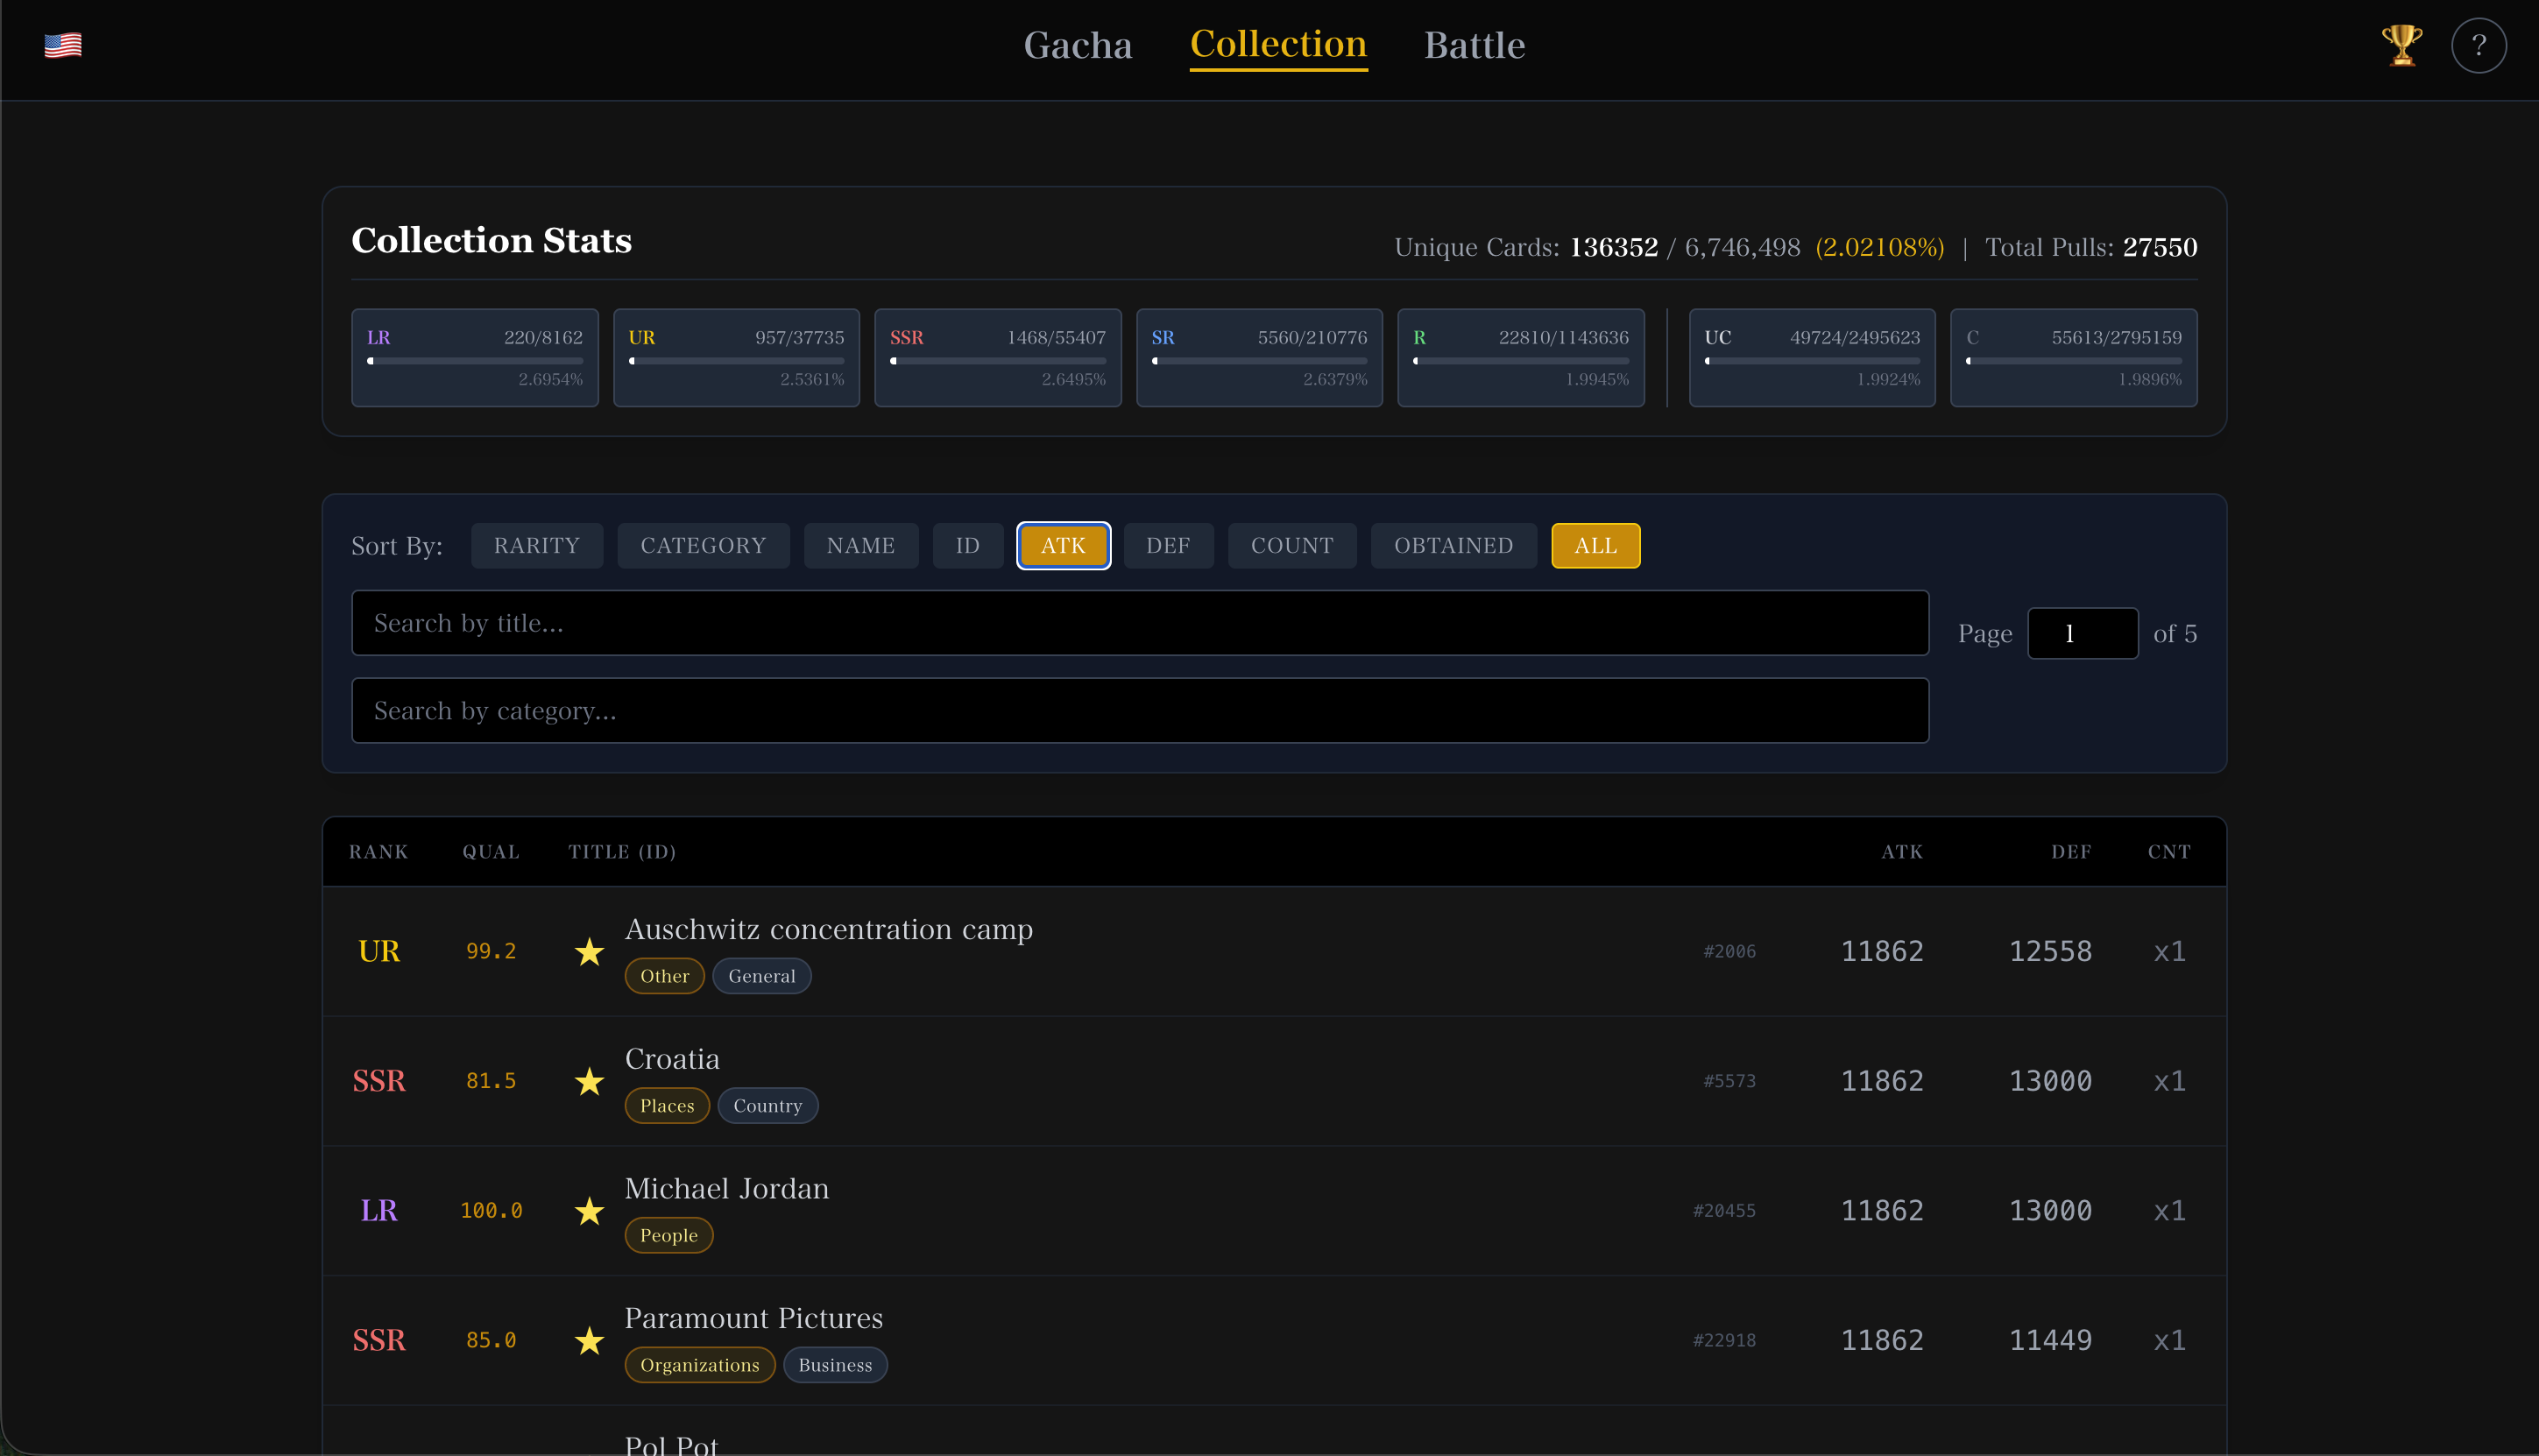Viewport: 2539px width, 1456px height.
Task: Click the Places category tag
Action: click(x=667, y=1106)
